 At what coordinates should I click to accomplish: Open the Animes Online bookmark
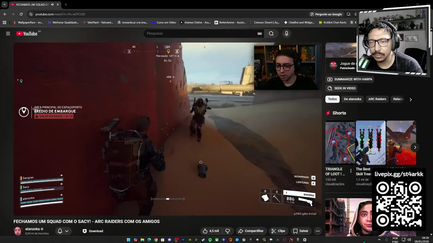196,22
